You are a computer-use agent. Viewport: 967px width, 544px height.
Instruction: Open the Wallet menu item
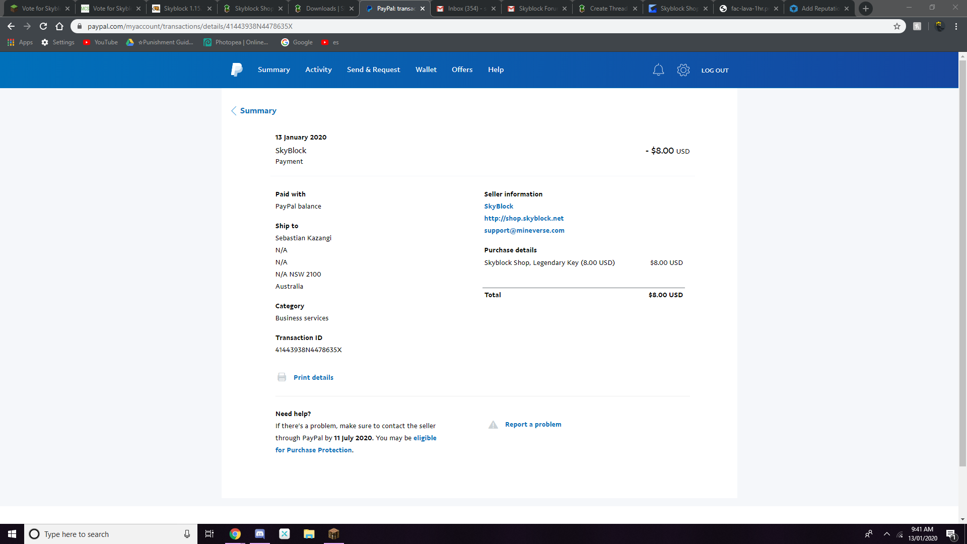click(x=426, y=70)
